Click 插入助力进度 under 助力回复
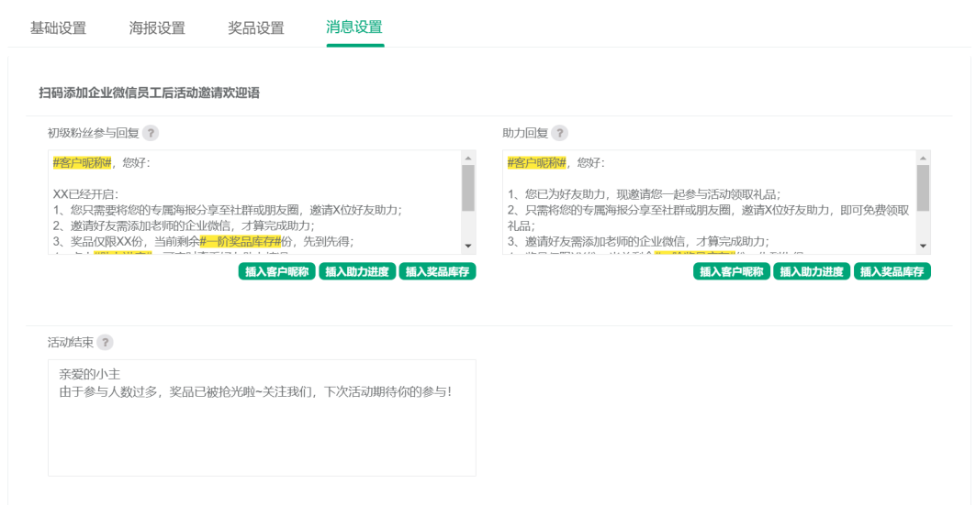 click(812, 271)
